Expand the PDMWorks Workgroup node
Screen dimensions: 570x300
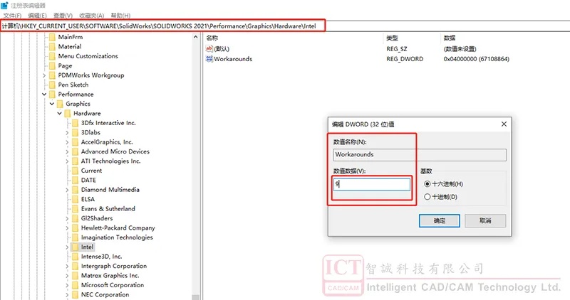(x=44, y=75)
